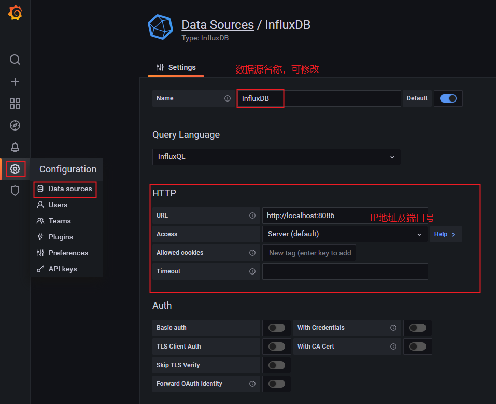Enable the Forward OAuth Identity switch
The width and height of the screenshot is (496, 404).
pyautogui.click(x=276, y=384)
